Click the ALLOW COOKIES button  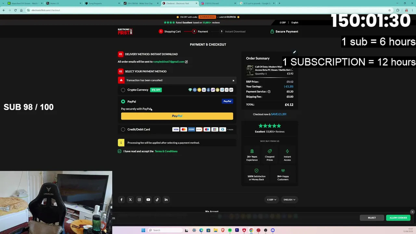[398, 218]
